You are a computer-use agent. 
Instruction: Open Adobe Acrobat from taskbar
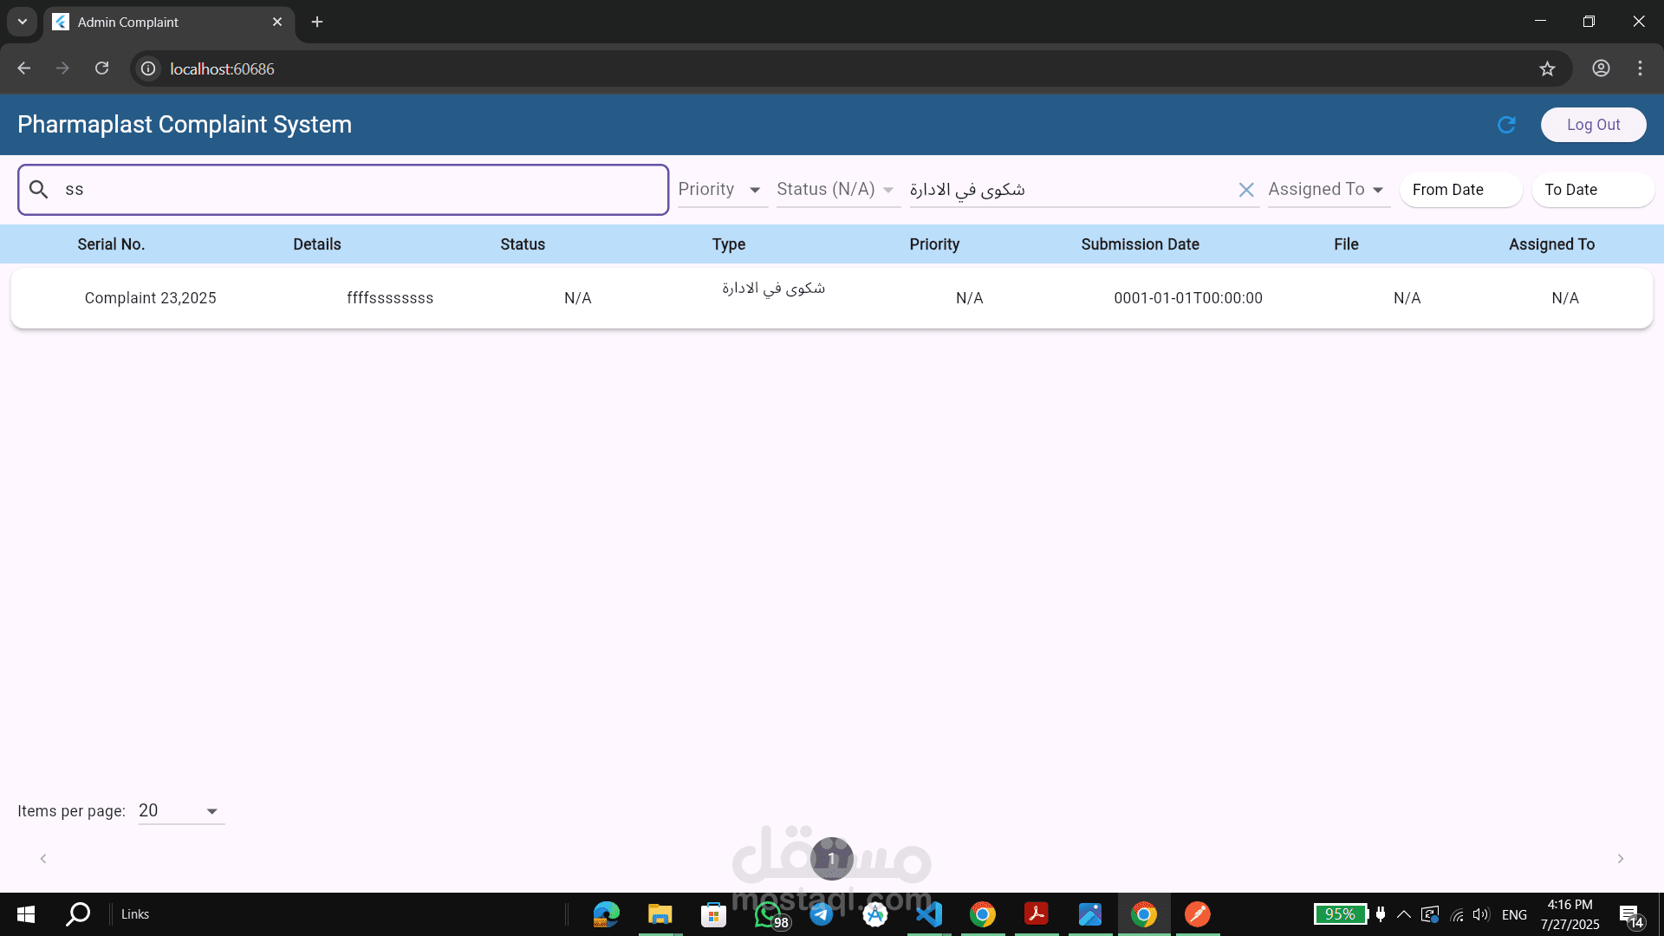point(1037,914)
